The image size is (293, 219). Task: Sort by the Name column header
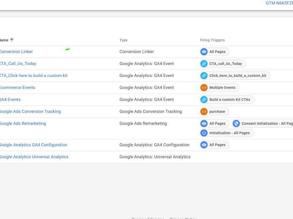4,40
